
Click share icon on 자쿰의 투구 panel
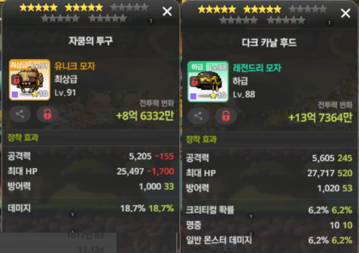[20, 114]
